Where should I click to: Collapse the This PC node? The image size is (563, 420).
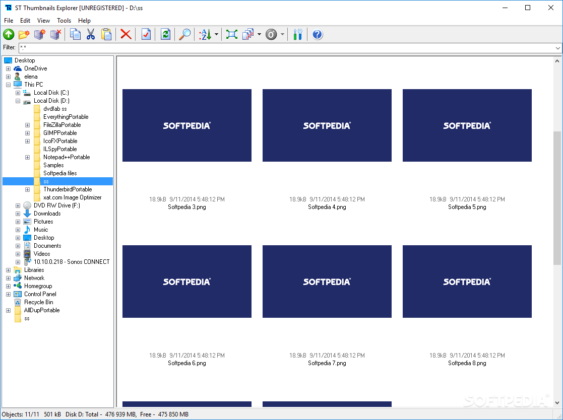8,85
